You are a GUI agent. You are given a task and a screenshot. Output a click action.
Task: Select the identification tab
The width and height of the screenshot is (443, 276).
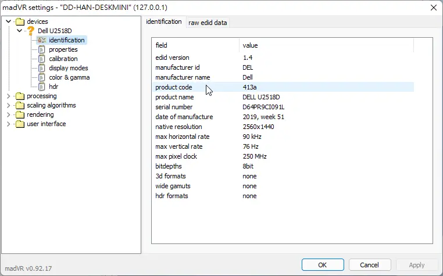[x=164, y=21]
